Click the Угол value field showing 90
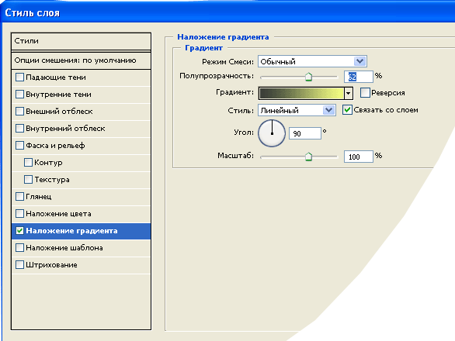455x341 pixels. (305, 133)
